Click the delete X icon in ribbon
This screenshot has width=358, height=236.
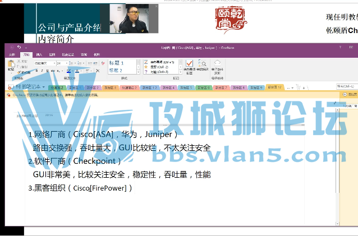pos(98,71)
